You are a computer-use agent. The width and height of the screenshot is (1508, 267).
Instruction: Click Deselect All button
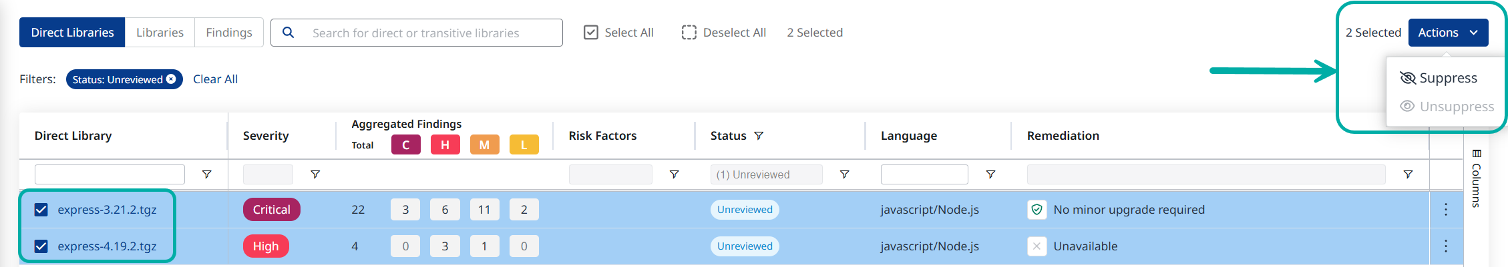coord(724,33)
